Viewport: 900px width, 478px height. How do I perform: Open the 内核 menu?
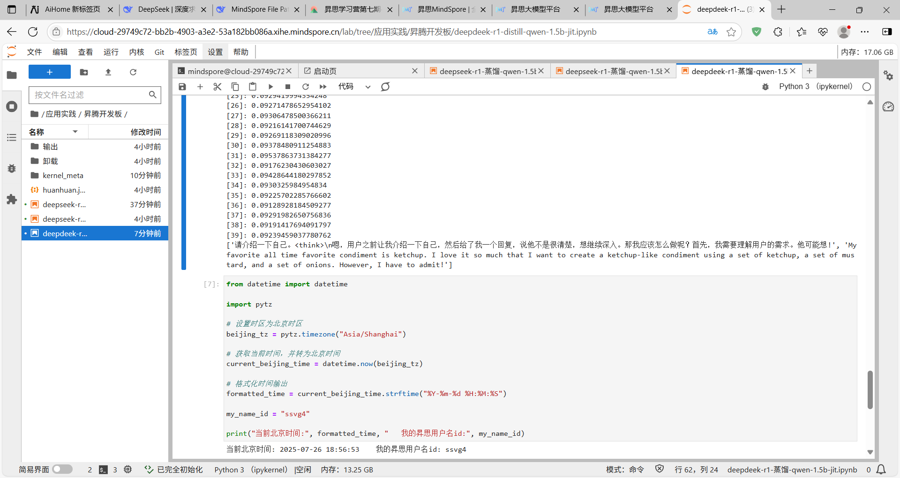pos(136,52)
